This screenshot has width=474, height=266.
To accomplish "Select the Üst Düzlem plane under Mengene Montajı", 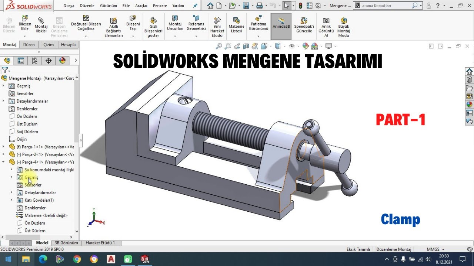I will [27, 124].
